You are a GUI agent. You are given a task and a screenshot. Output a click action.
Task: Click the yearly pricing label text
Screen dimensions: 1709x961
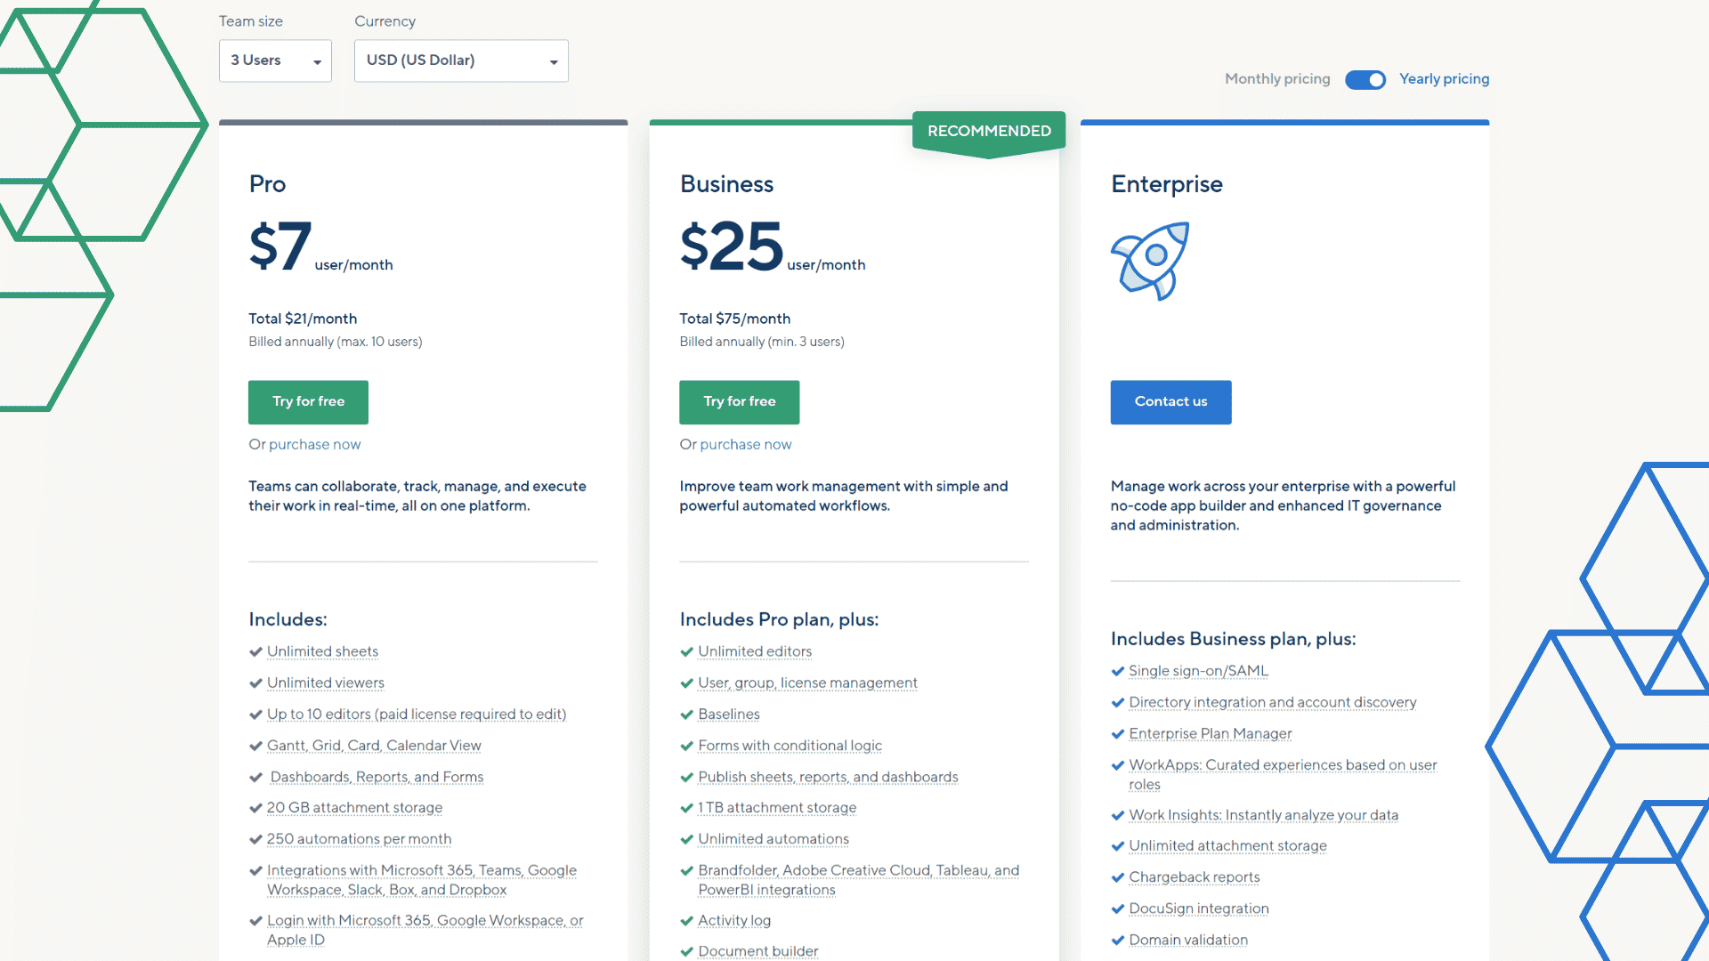[1444, 78]
